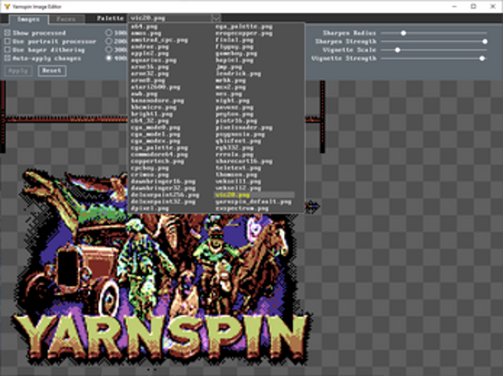The image size is (503, 376).
Task: Switch to the Faces tab
Action: 67,19
